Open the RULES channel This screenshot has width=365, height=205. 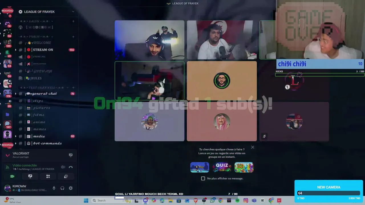[x=46, y=78]
